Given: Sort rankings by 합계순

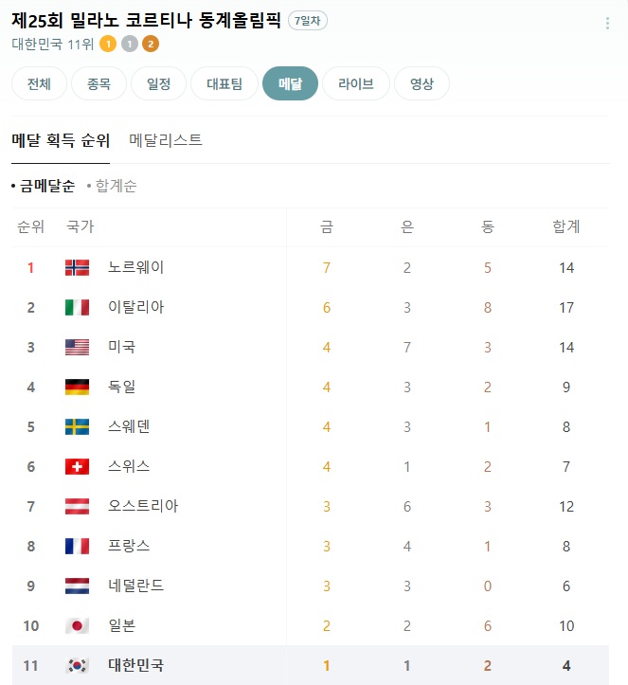Looking at the screenshot, I should coord(115,186).
